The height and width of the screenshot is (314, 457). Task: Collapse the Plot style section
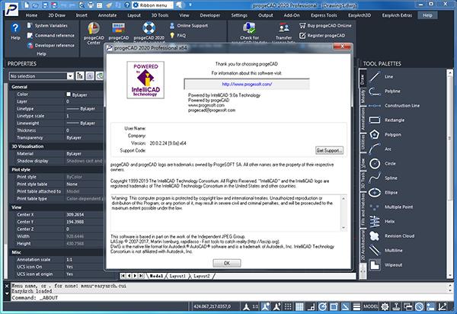(56, 170)
